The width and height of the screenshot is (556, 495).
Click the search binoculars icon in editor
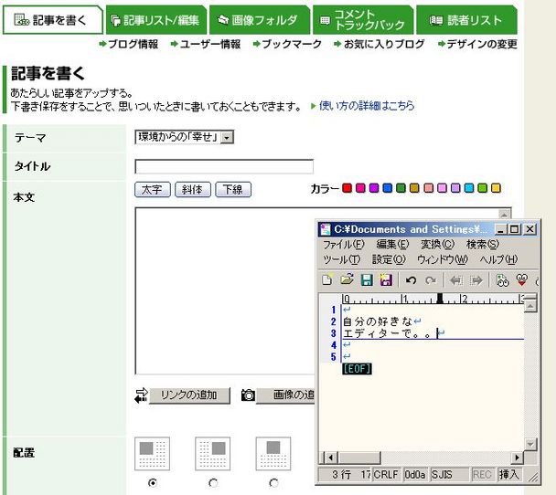click(x=502, y=280)
